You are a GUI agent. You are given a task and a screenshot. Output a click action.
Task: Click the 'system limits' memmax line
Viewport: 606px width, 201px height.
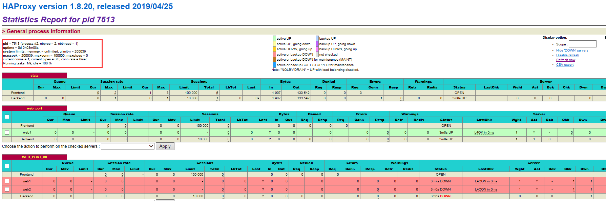(44, 52)
